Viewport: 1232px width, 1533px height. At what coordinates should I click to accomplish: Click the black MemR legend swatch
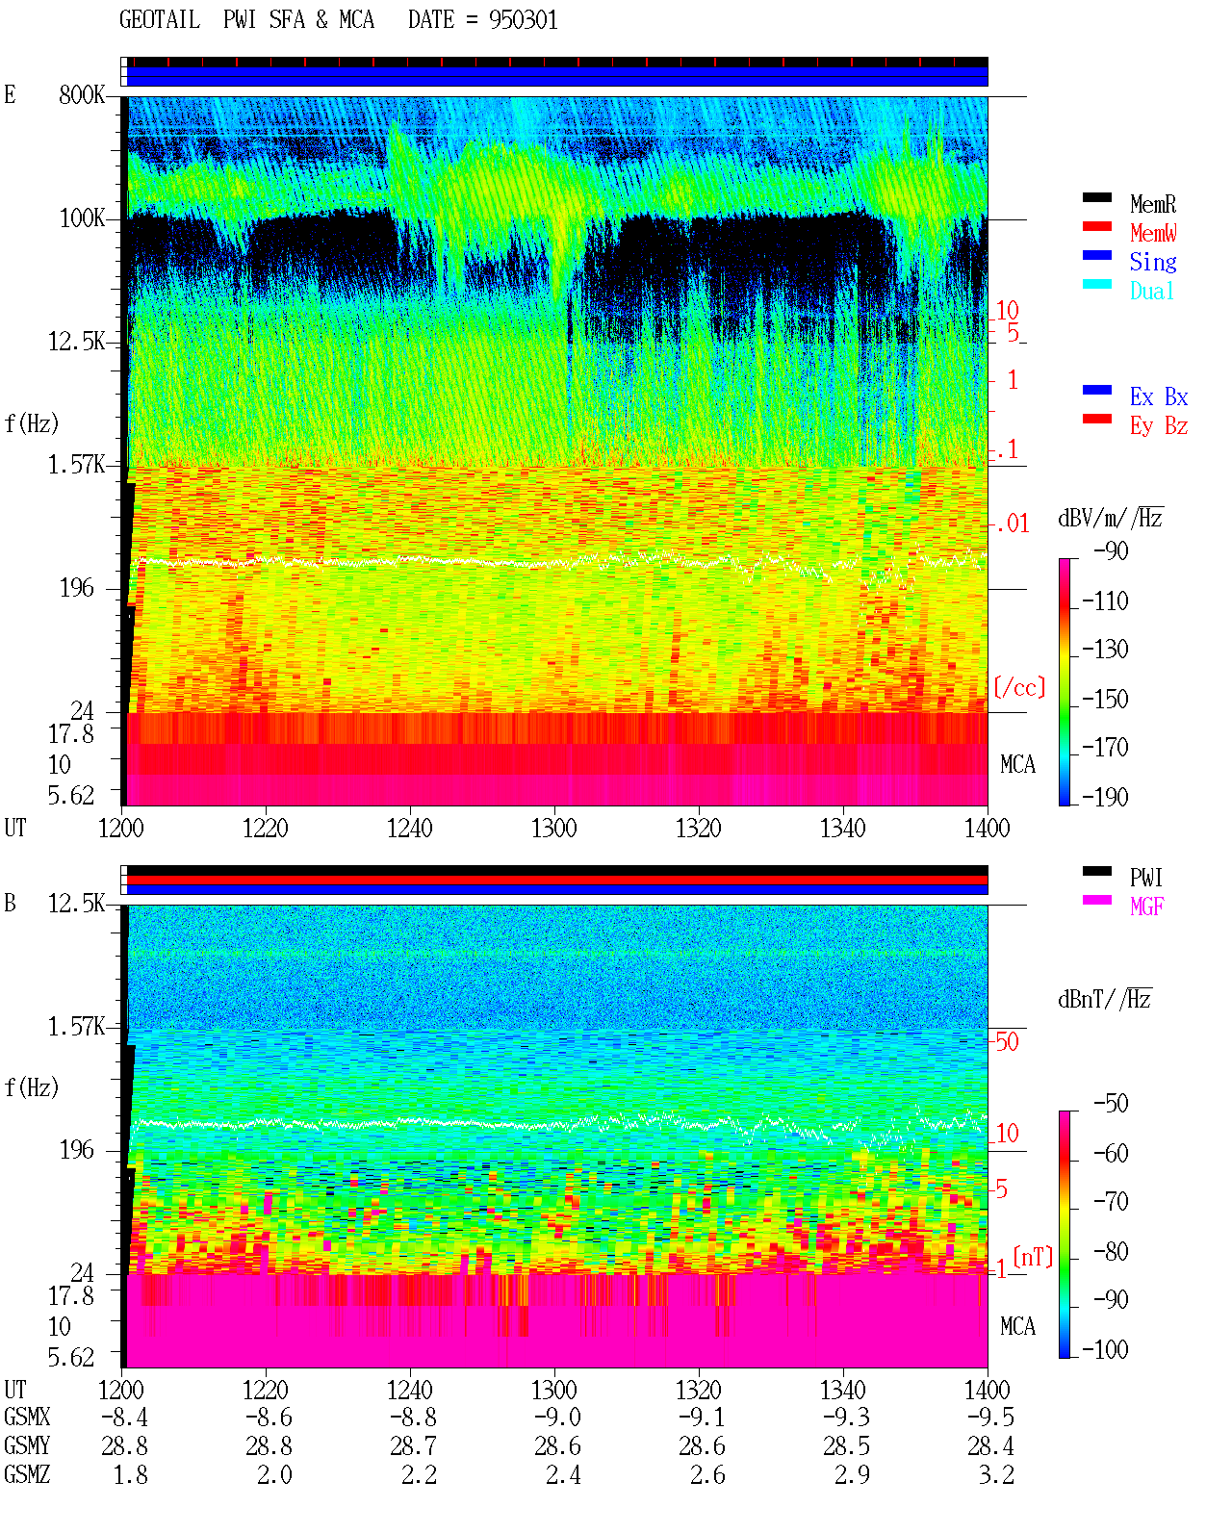[x=1097, y=198]
